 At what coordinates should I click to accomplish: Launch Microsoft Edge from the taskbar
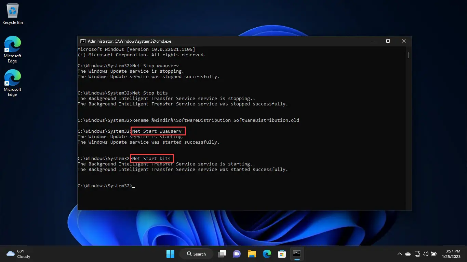click(x=267, y=254)
